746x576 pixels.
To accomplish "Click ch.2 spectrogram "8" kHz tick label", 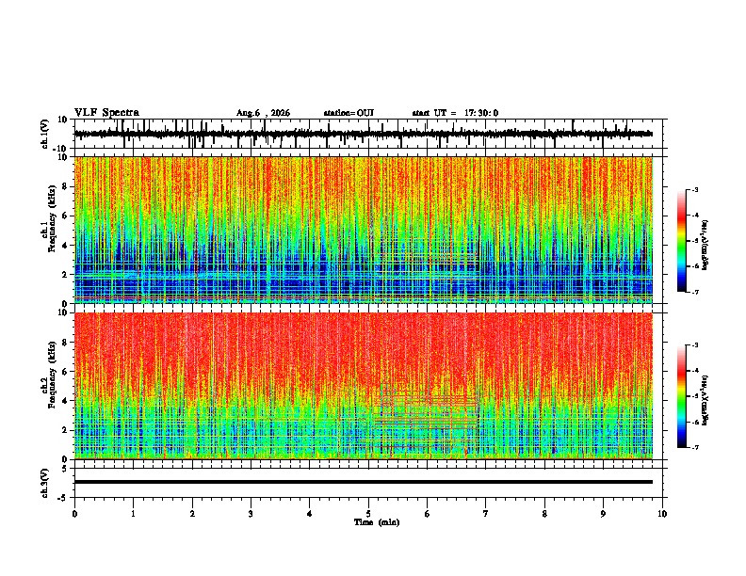I will 65,343.
